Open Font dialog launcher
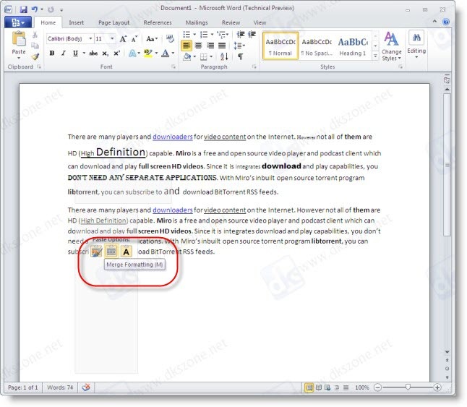This screenshot has height=407, width=467. tap(173, 67)
